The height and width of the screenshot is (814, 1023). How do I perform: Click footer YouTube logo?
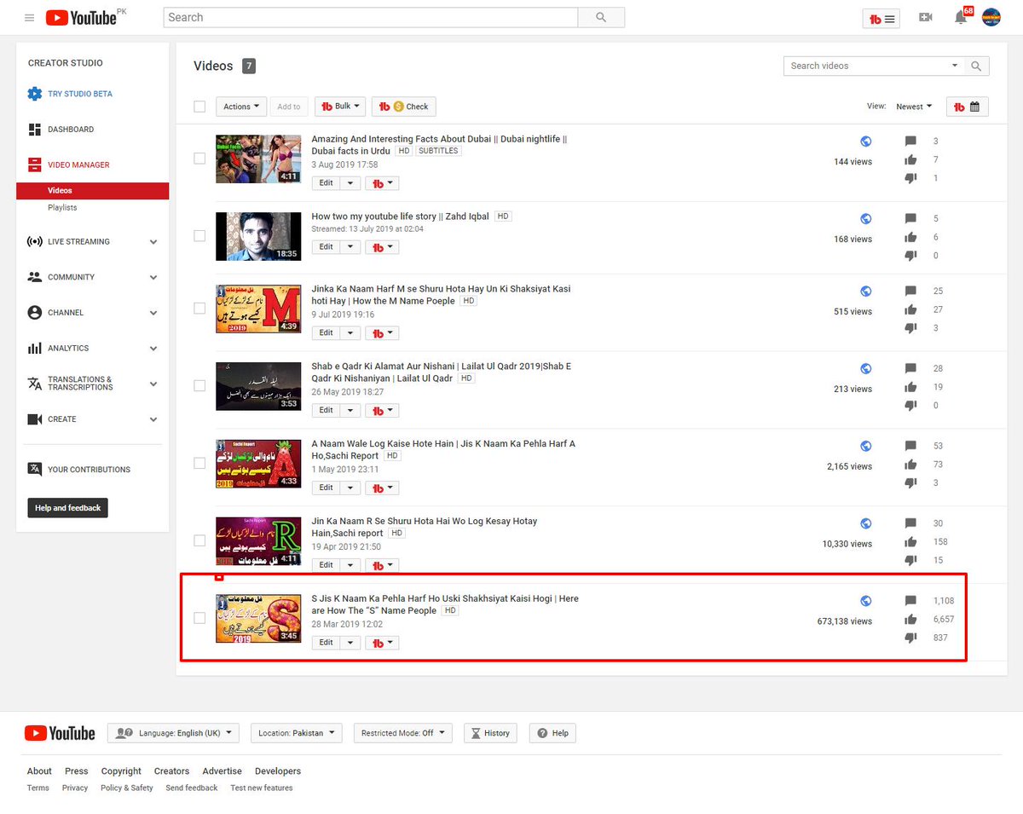click(x=60, y=733)
